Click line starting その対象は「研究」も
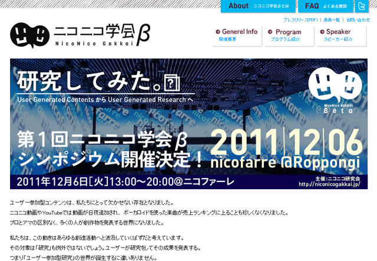The width and height of the screenshot is (377, 261). click(x=105, y=248)
